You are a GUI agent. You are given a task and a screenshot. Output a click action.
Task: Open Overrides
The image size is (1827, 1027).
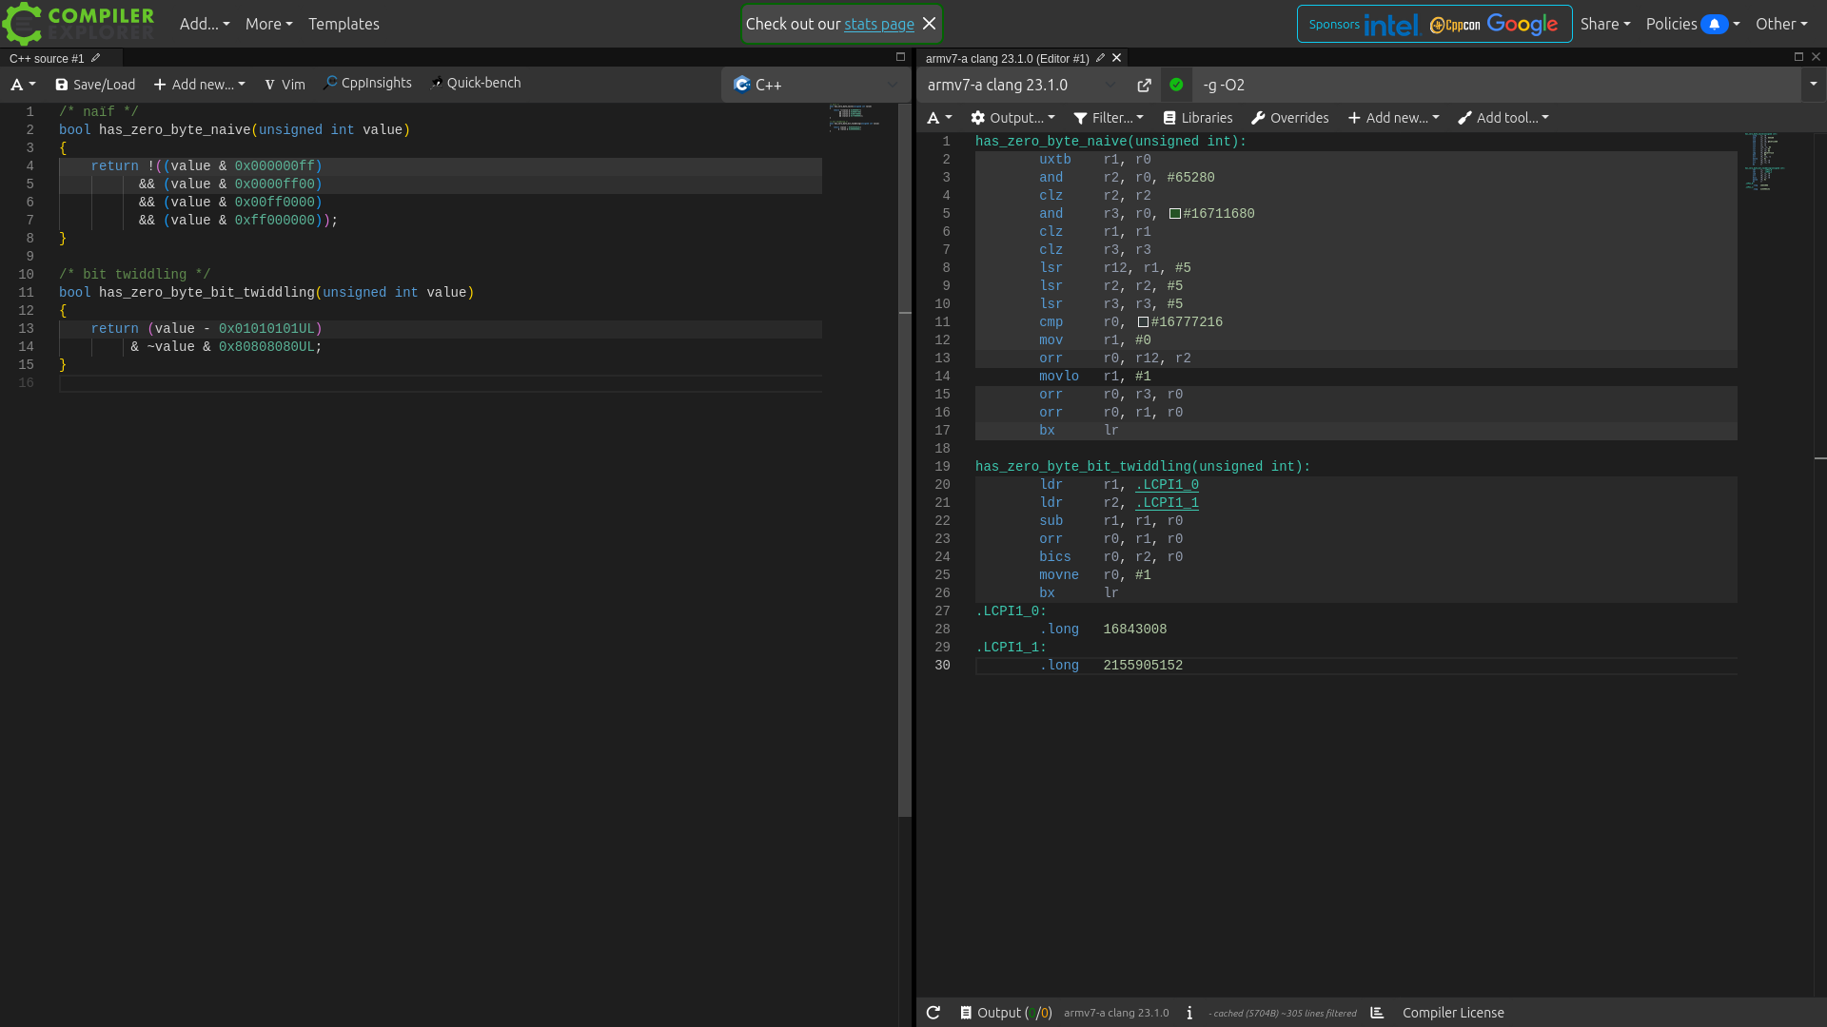1289,118
